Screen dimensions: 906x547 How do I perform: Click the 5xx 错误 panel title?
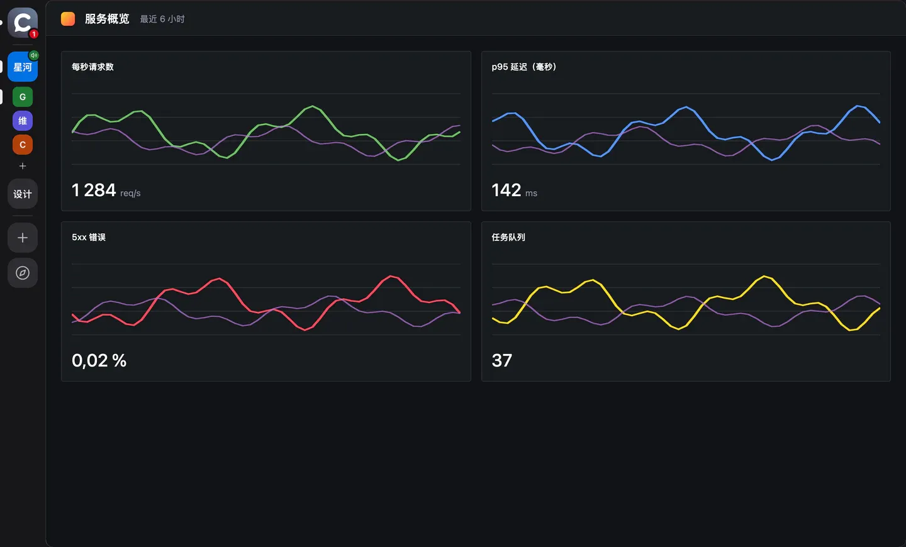point(89,237)
